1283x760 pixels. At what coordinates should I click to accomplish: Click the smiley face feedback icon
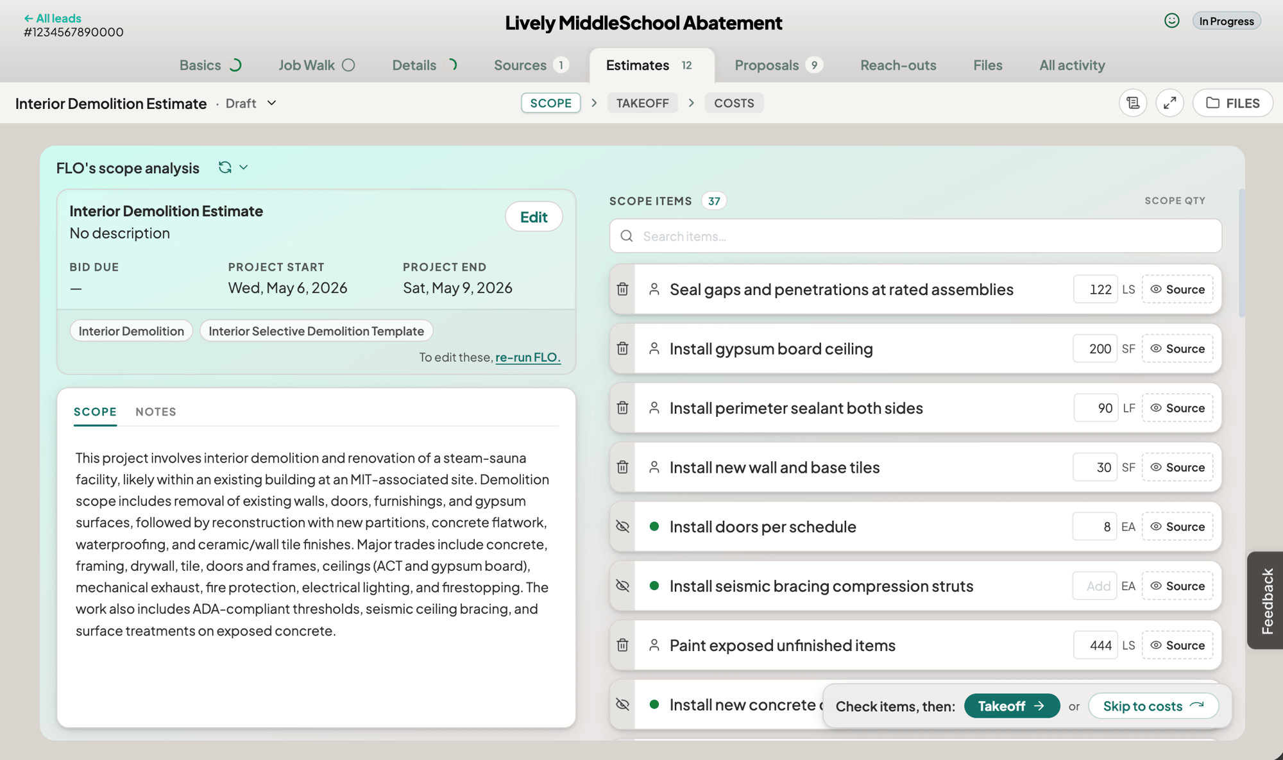(x=1171, y=21)
